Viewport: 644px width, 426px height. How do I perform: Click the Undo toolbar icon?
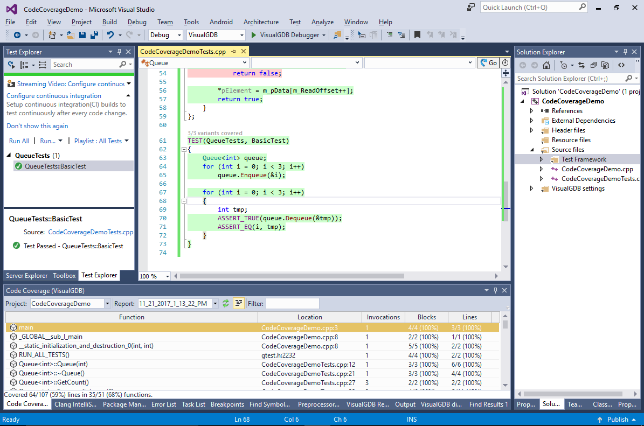coord(110,35)
